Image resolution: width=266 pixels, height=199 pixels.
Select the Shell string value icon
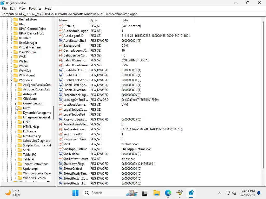61,144
